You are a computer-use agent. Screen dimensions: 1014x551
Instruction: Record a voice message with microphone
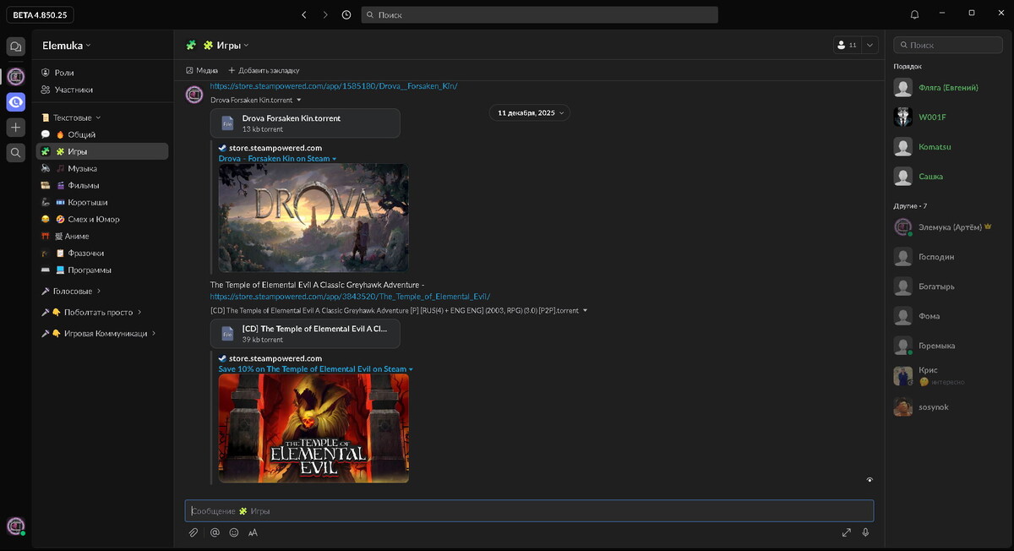pos(865,532)
